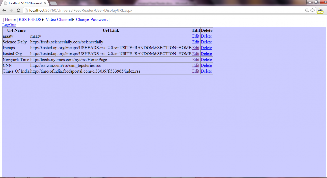327x178 pixels.
Task: Open the Video Channel menu
Action: click(59, 19)
